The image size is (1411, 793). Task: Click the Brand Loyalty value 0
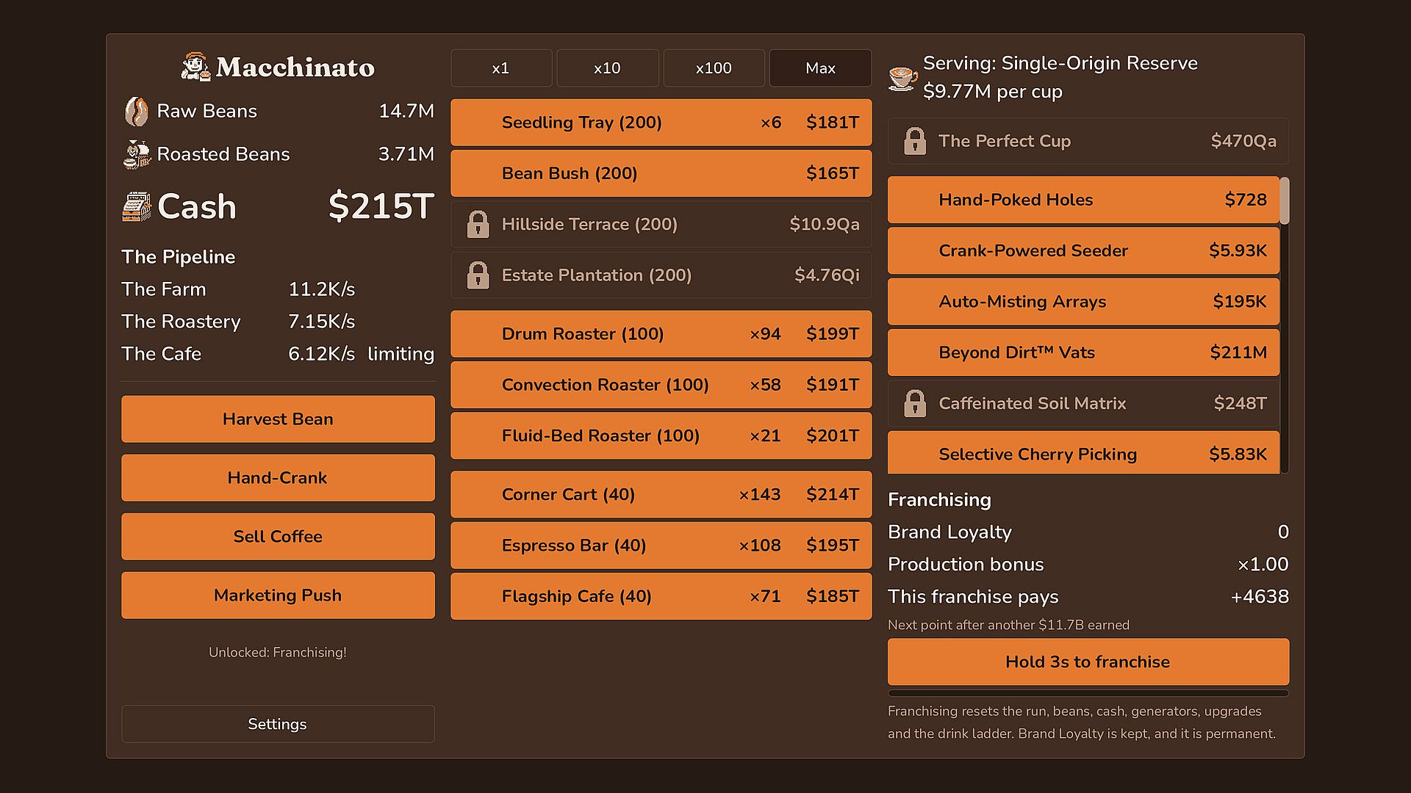[x=1283, y=532]
